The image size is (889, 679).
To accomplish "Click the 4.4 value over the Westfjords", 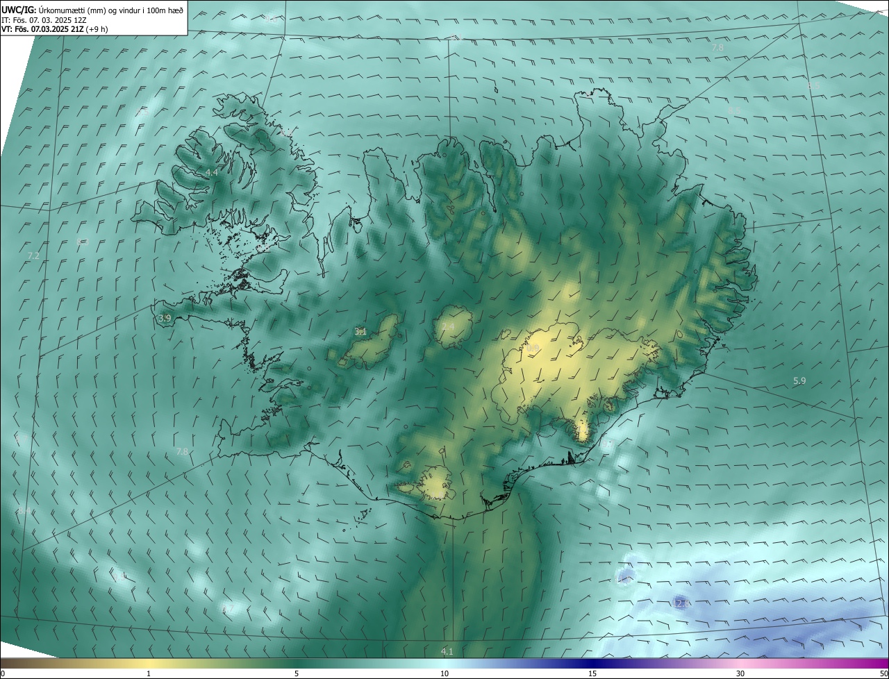I will click(212, 172).
